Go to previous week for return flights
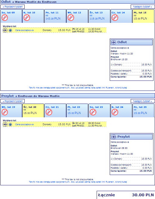Viewport: 155px width, 199px height. point(12,101)
